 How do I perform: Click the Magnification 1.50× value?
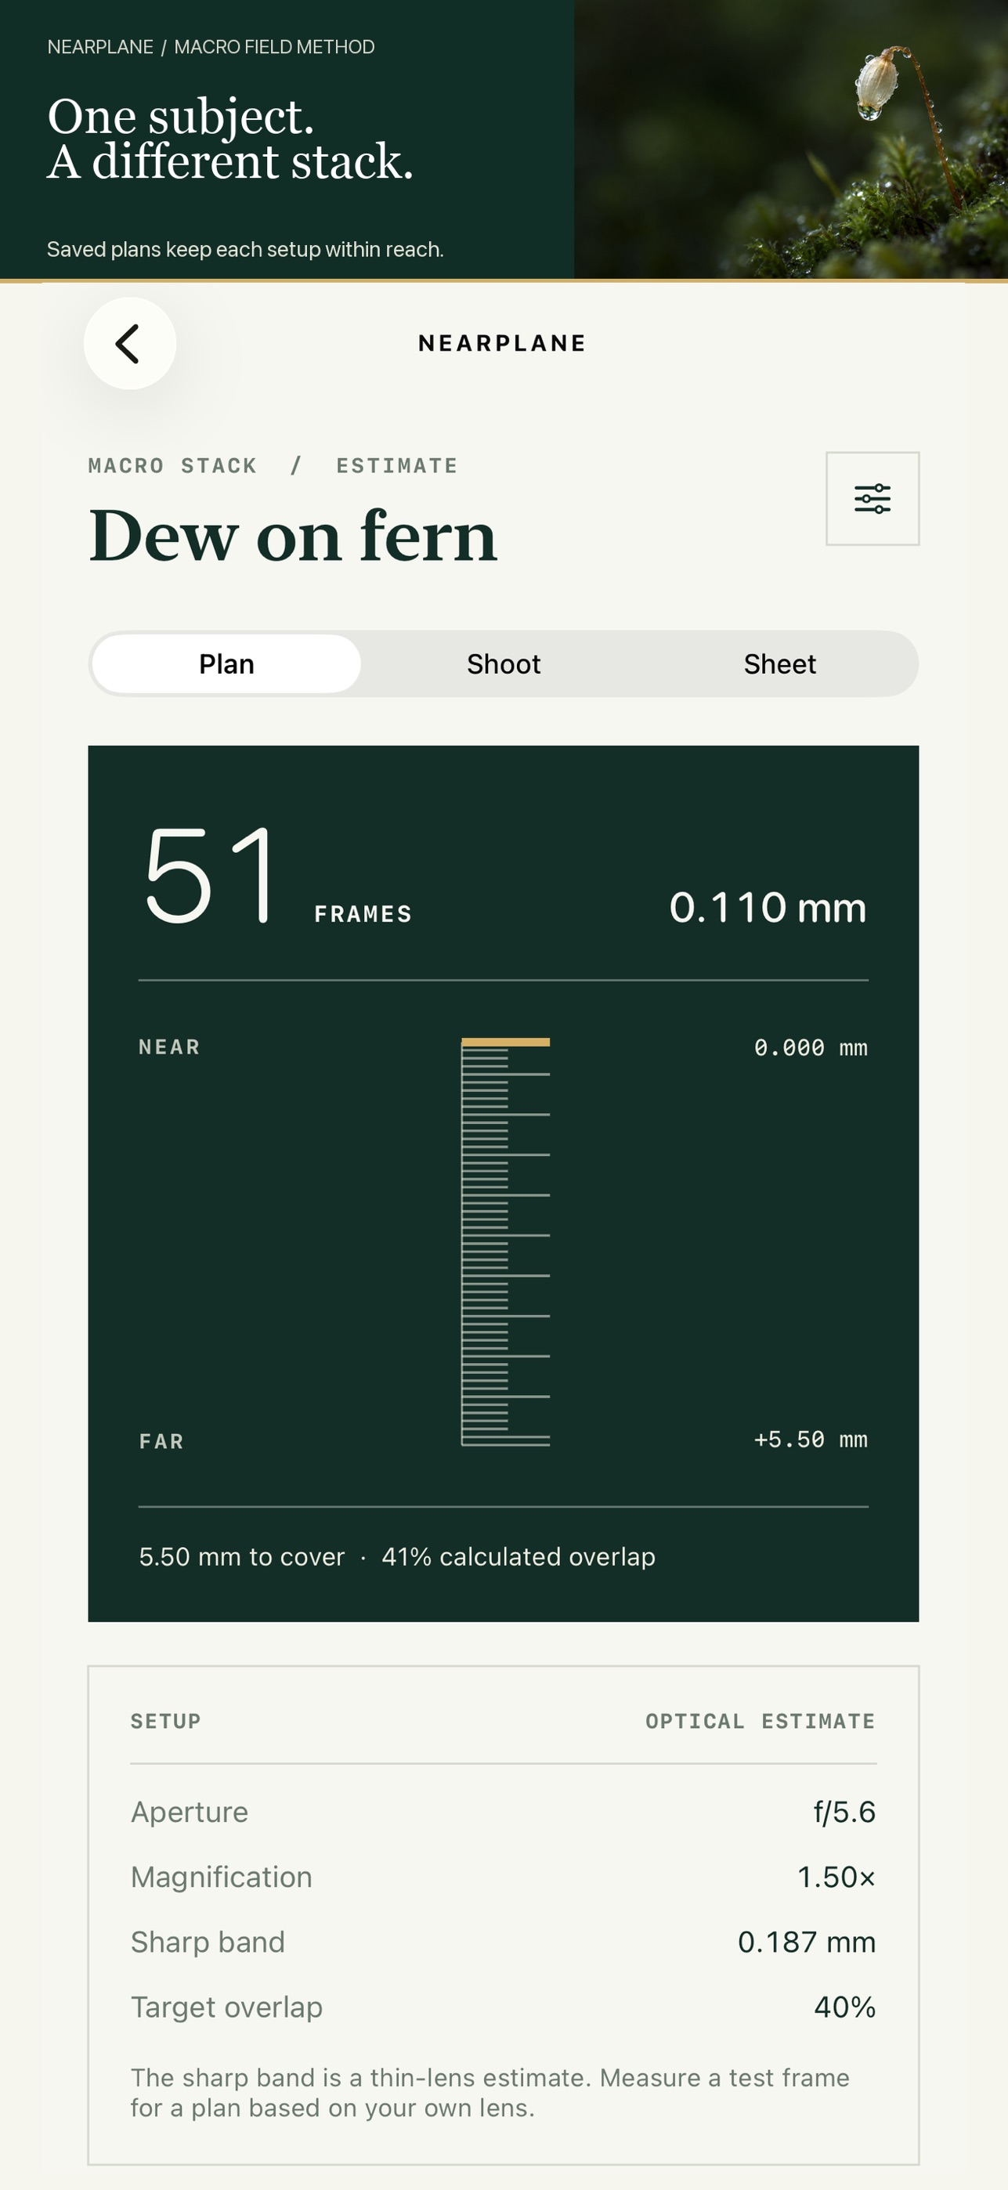pos(836,1877)
